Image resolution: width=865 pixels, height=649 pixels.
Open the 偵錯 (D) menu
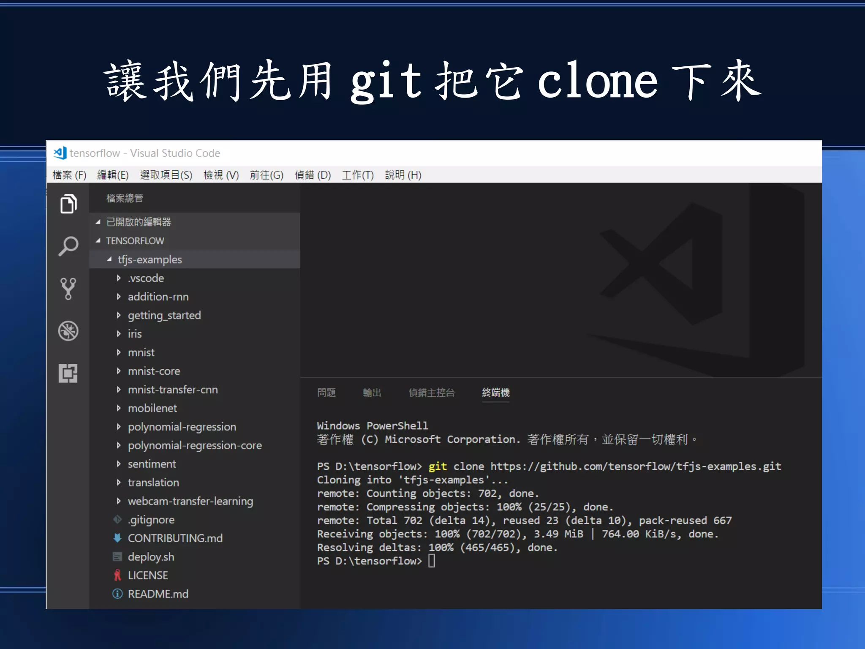[313, 175]
